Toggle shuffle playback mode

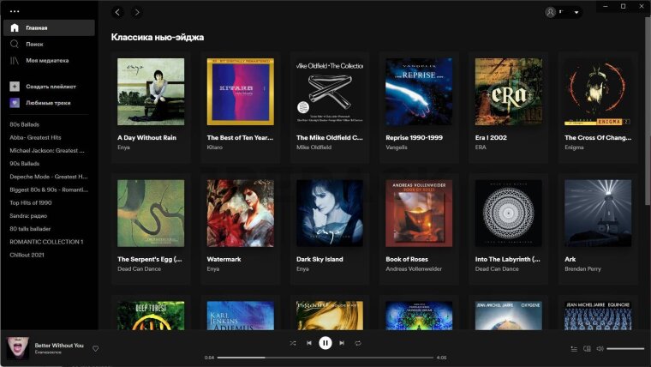(293, 343)
